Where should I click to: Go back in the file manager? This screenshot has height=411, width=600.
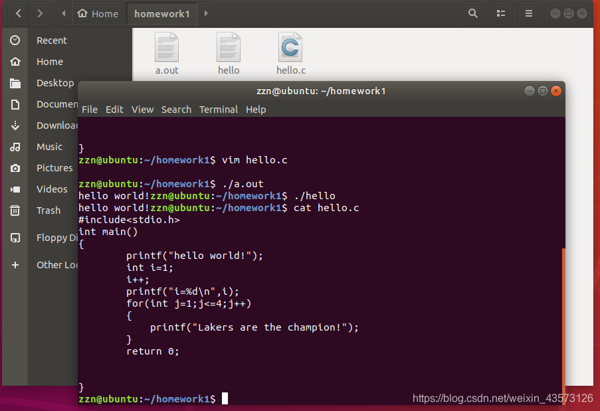pyautogui.click(x=19, y=14)
